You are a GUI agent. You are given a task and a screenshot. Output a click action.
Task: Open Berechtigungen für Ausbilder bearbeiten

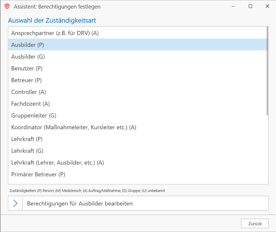[x=138, y=203]
